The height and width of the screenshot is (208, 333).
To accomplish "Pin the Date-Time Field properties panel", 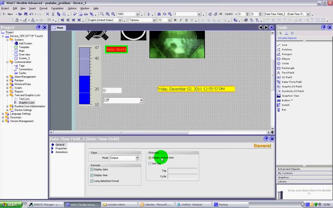I will click(266, 139).
